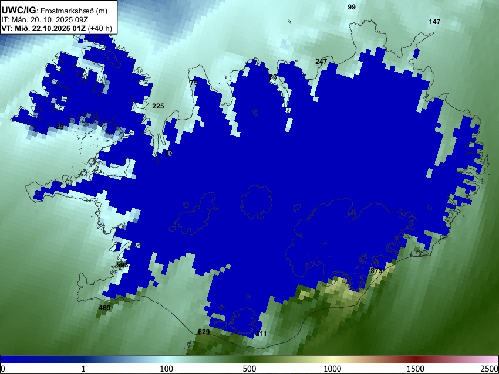The height and width of the screenshot is (374, 499).
Task: Click the pale yellow color bar segment above 1000
Action: [332, 359]
